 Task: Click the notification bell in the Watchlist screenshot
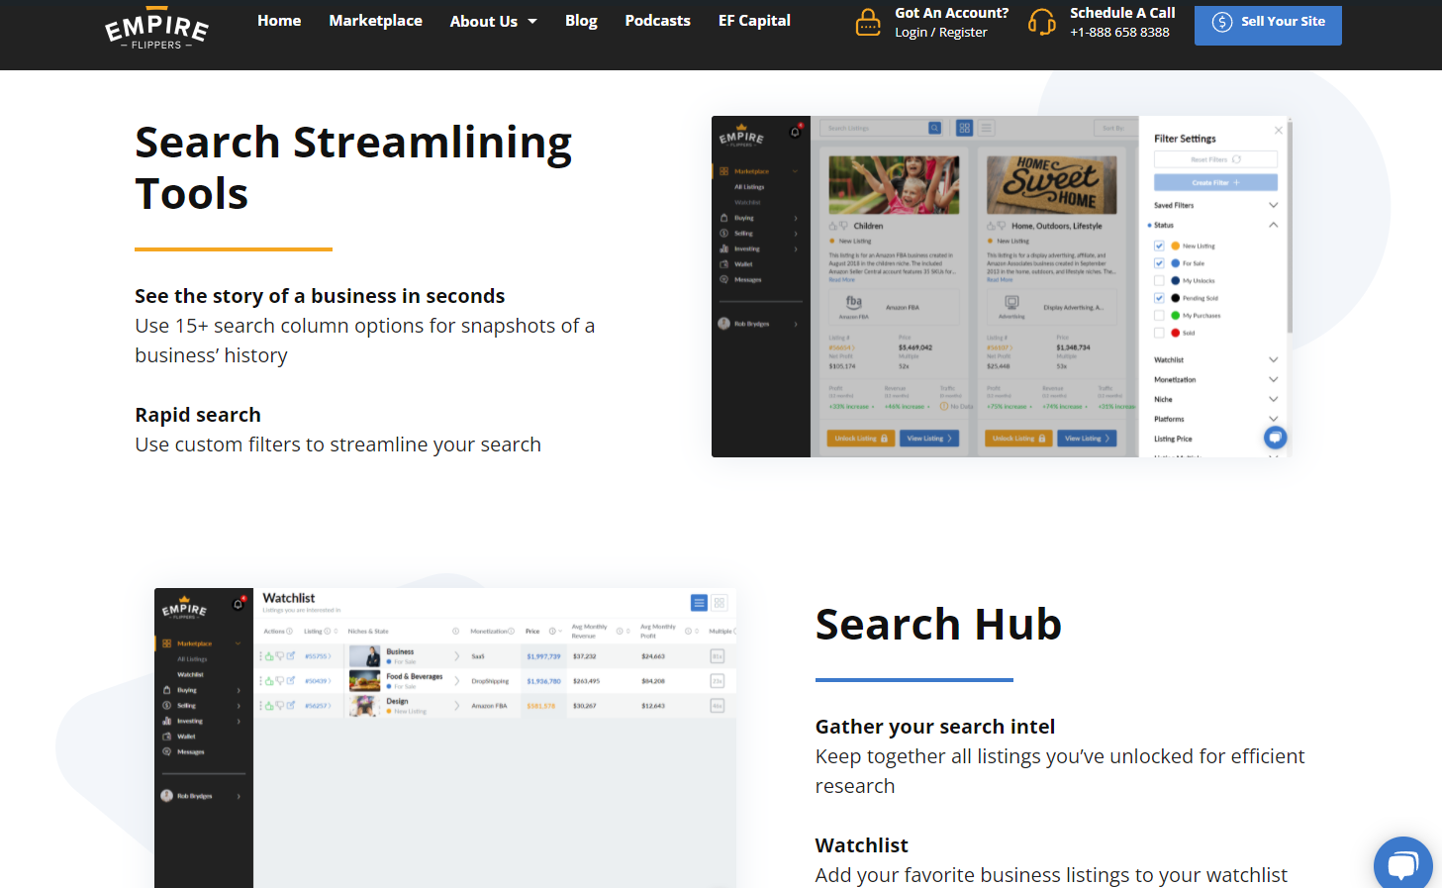(238, 604)
